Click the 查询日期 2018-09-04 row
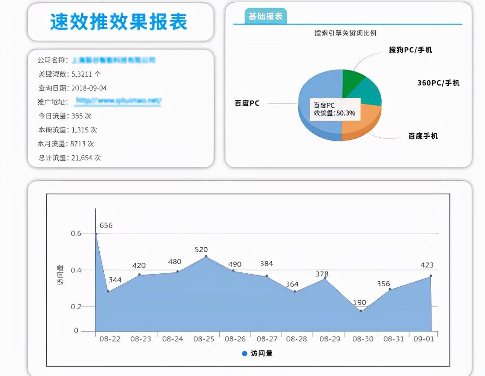The width and height of the screenshot is (485, 376). pos(72,88)
